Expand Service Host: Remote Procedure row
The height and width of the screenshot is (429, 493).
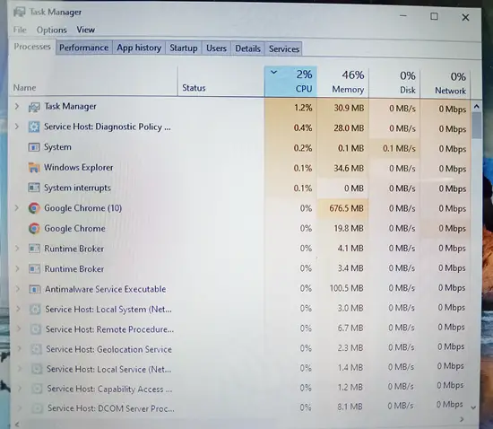click(19, 328)
